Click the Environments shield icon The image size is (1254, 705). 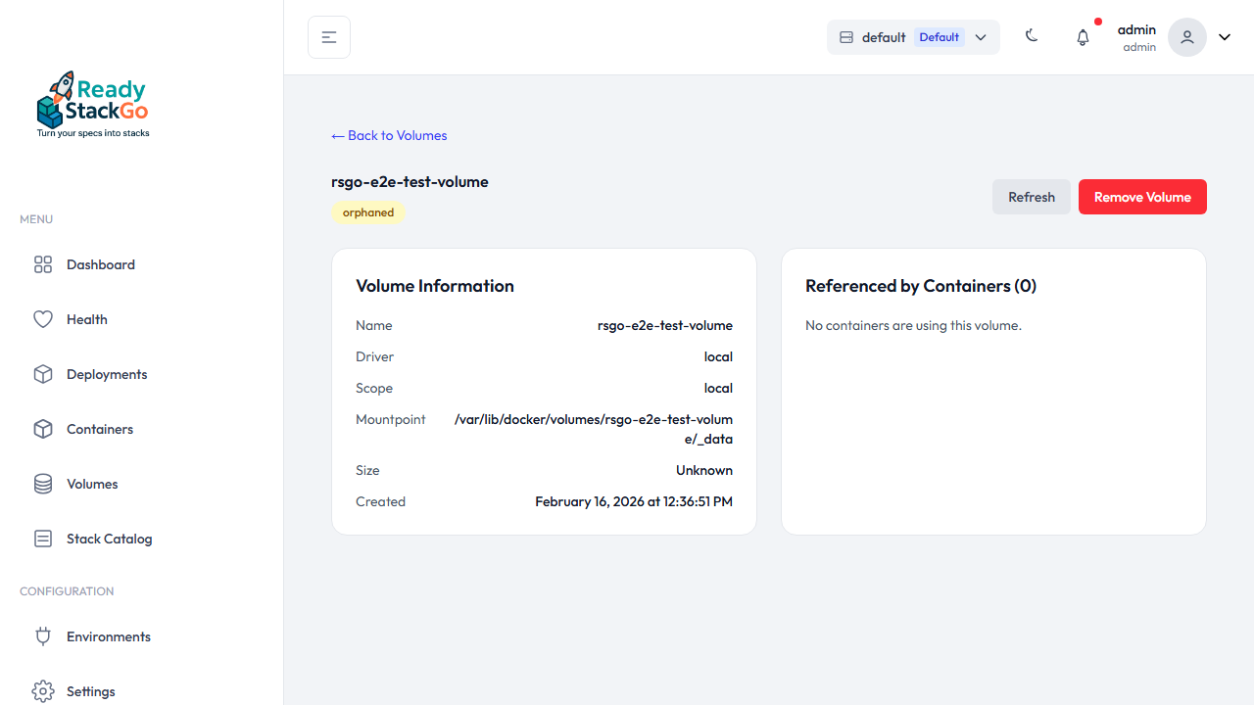(x=42, y=636)
